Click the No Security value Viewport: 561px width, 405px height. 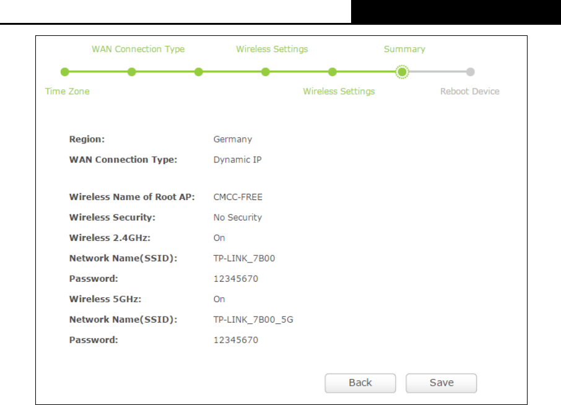238,217
